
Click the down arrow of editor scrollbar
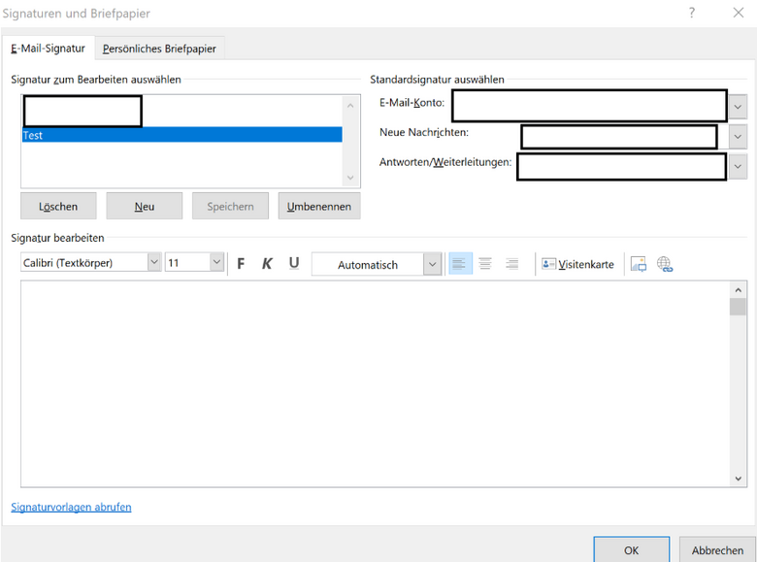pos(738,479)
